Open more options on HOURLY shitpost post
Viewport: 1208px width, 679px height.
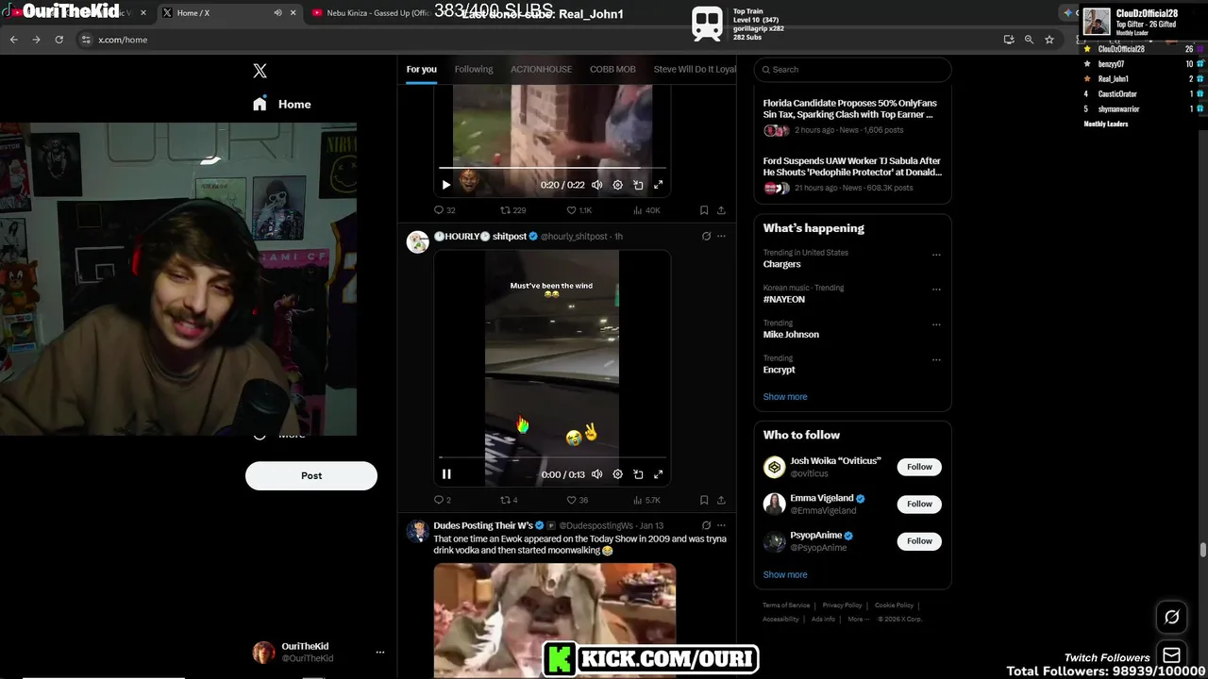(721, 236)
